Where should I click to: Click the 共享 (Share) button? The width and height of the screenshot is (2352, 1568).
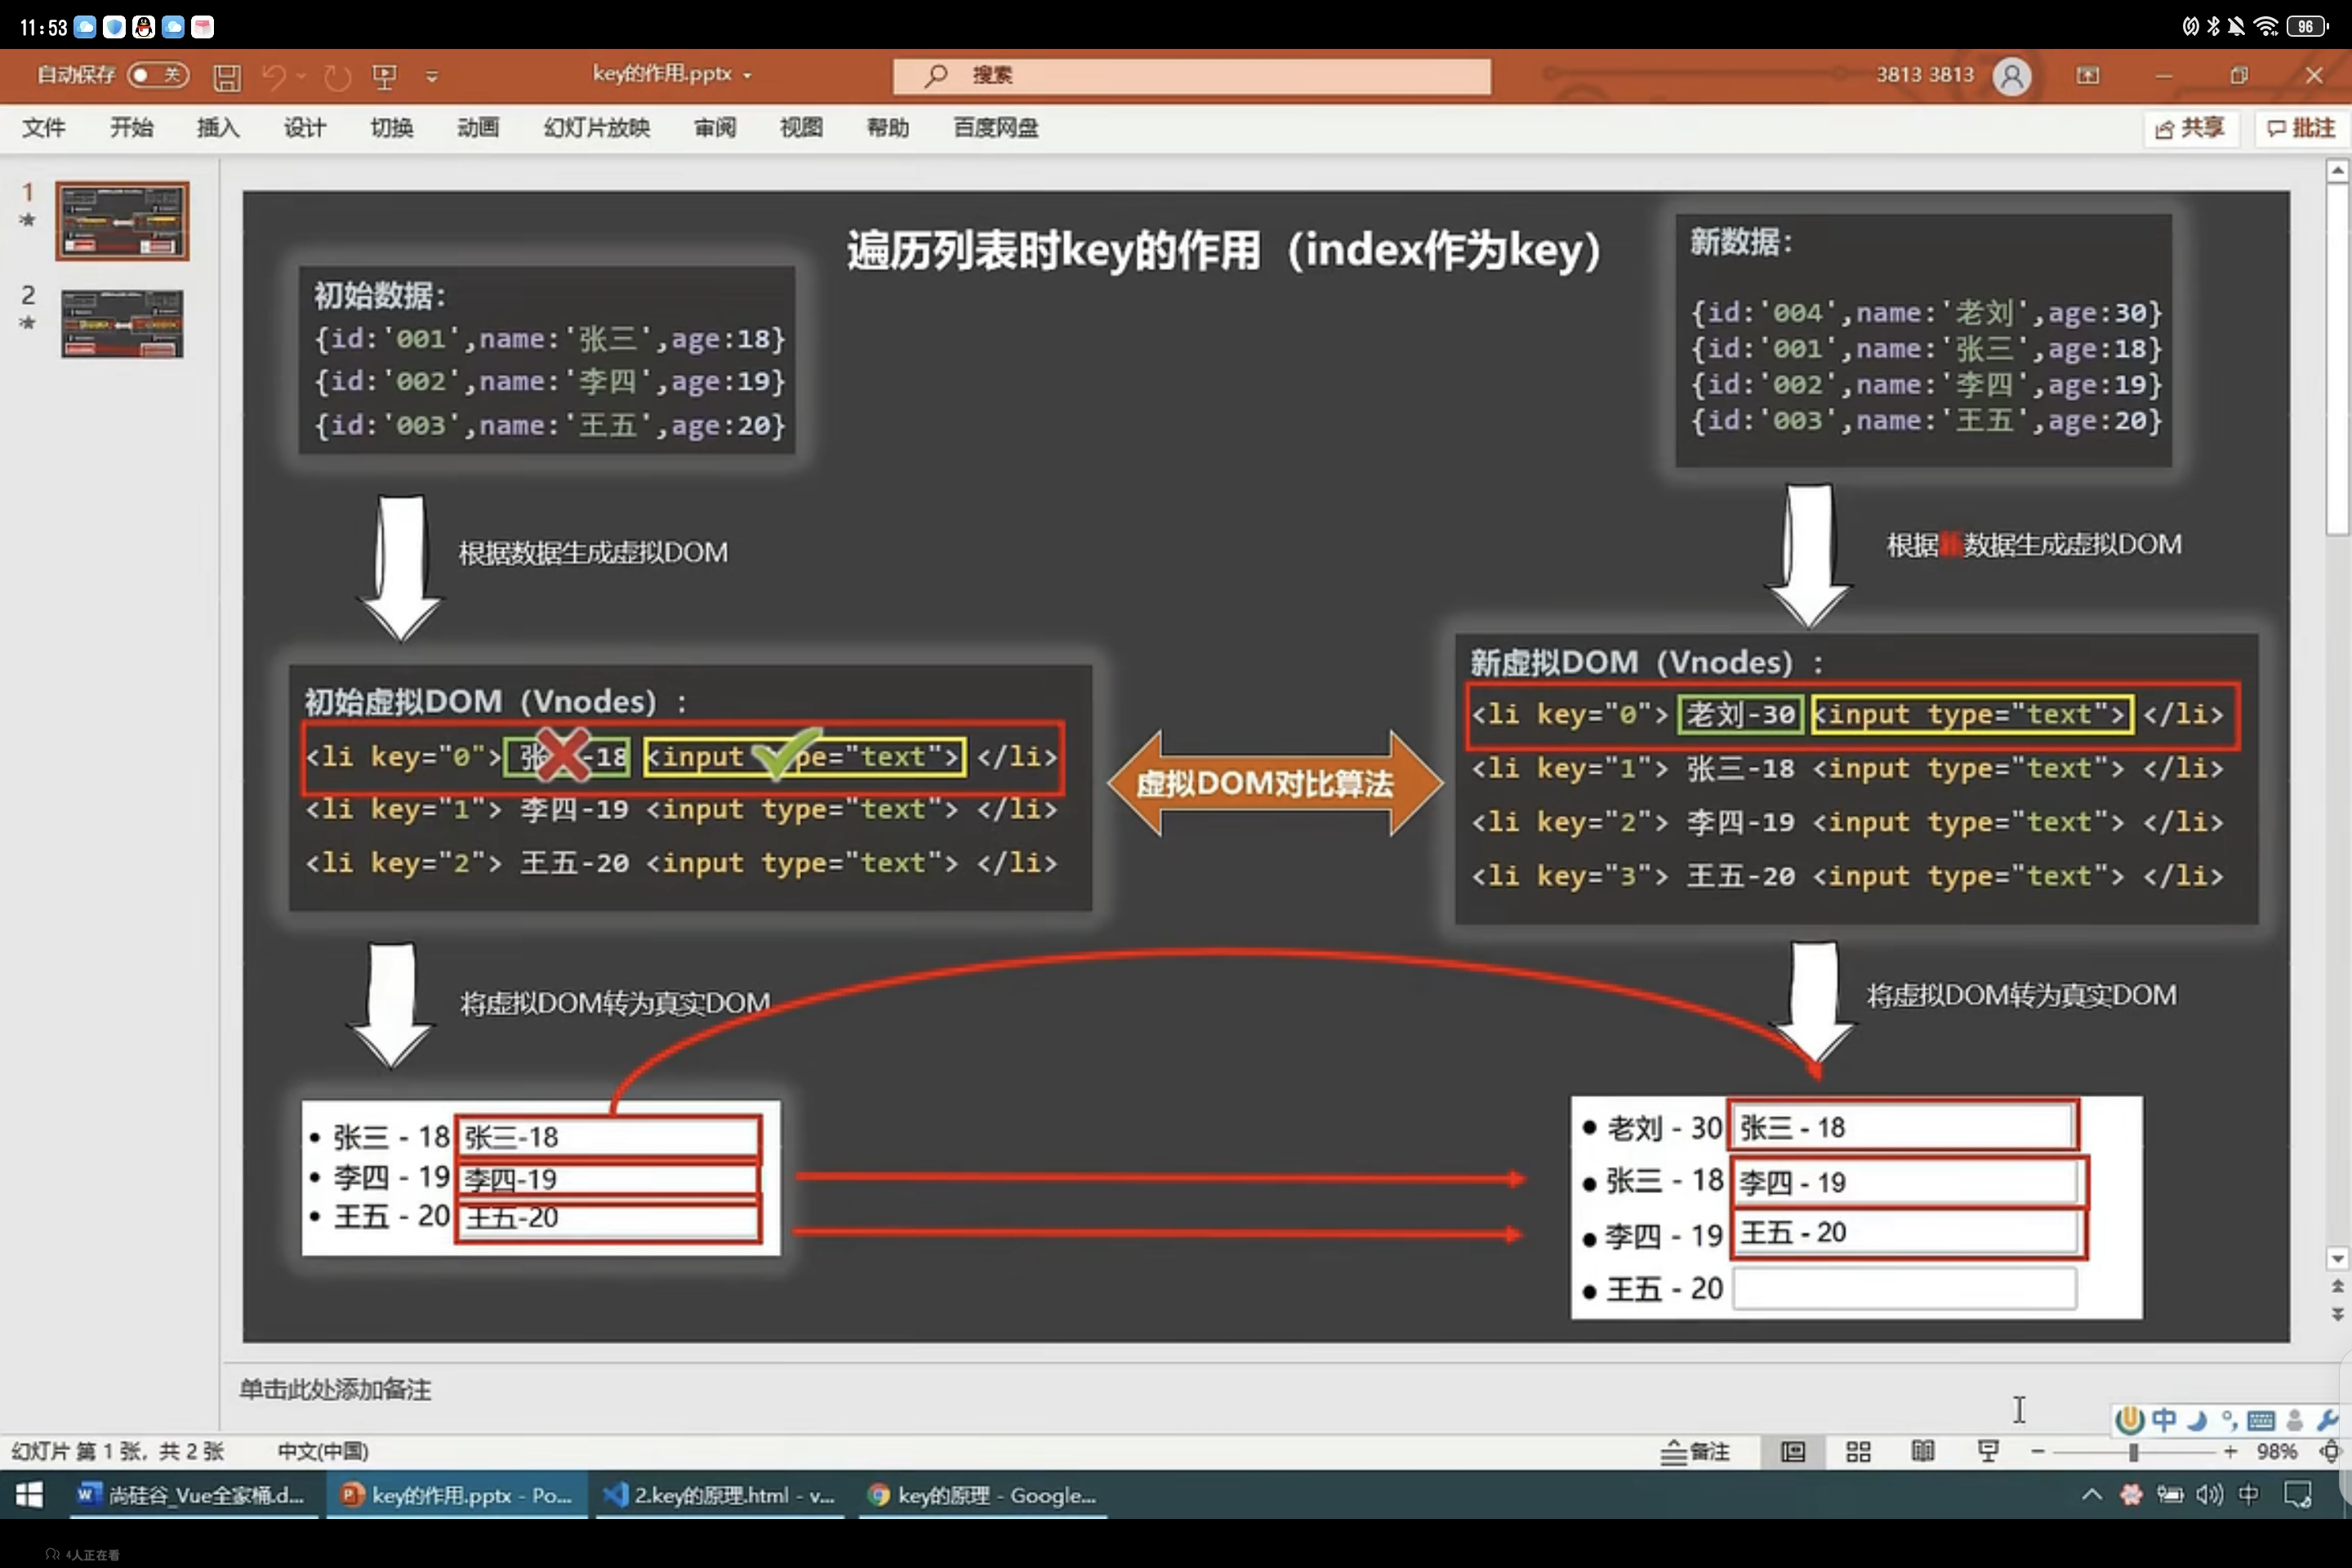tap(2192, 128)
